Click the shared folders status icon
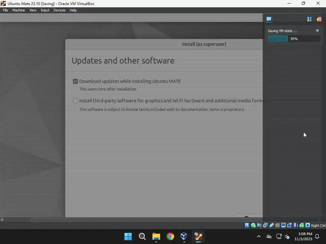This screenshot has width=326, height=244. pyautogui.click(x=277, y=225)
